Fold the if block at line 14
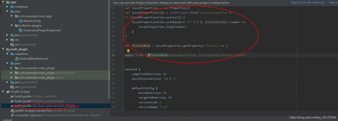Image resolution: width=338 pixels, height=121 pixels. 123,18
